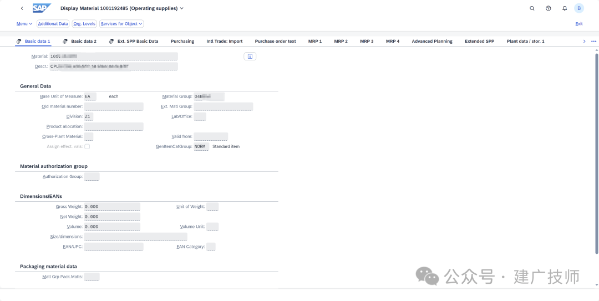This screenshot has width=599, height=301.
Task: Click 'each' unit description text
Action: [114, 96]
